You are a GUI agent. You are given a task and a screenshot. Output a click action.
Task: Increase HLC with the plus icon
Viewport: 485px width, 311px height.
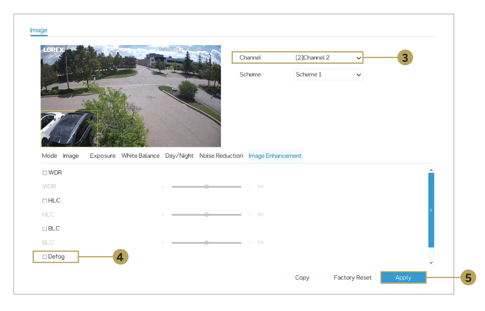[x=250, y=215]
